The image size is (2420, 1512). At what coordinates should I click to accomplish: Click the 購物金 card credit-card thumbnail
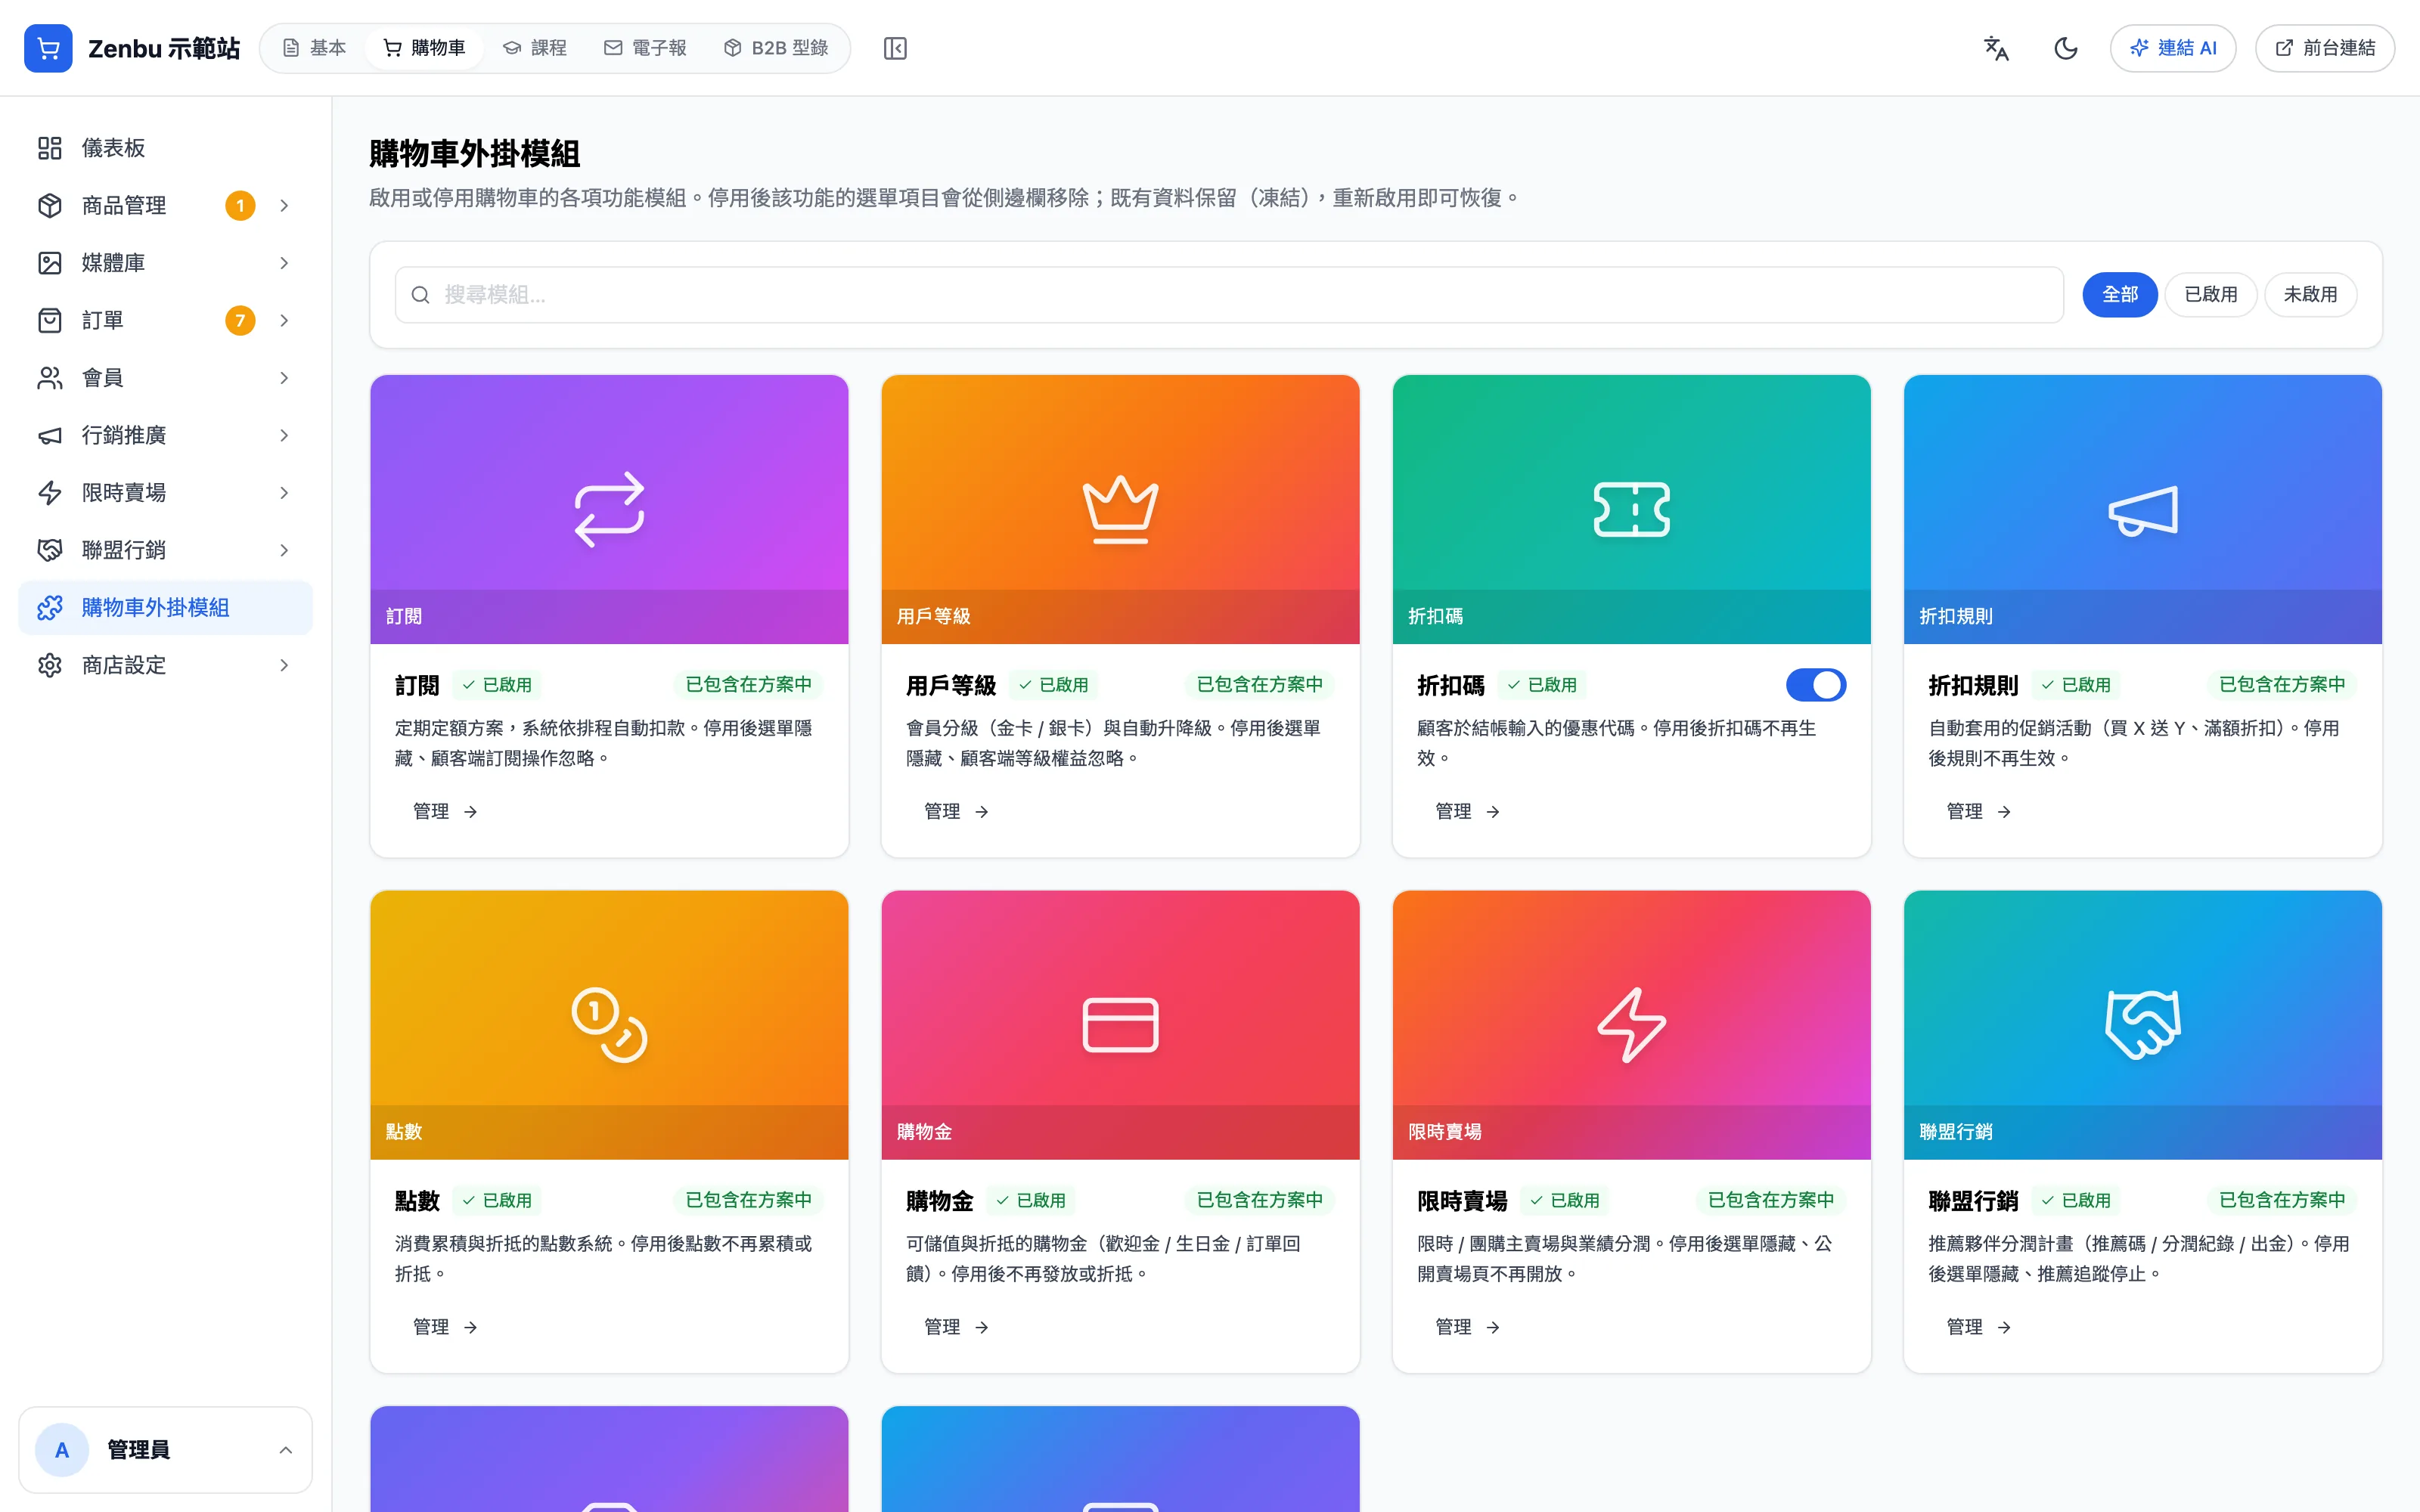[x=1120, y=1024]
